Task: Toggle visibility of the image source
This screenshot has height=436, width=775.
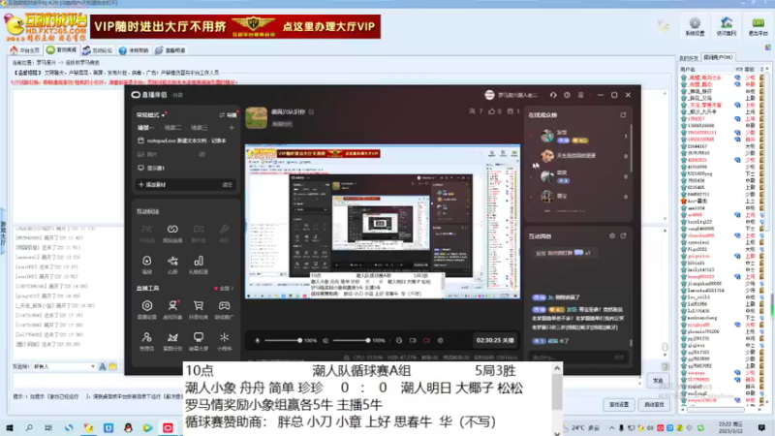Action: (202, 154)
